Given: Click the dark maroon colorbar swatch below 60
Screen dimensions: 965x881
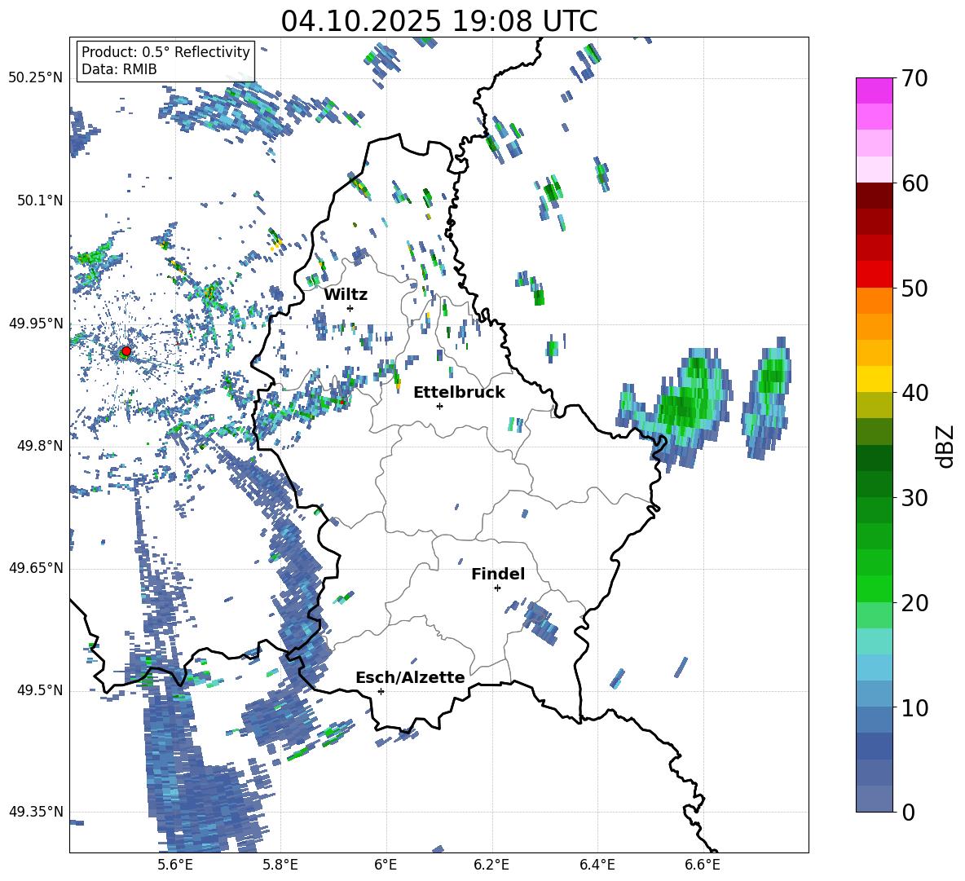Looking at the screenshot, I should click(x=874, y=196).
